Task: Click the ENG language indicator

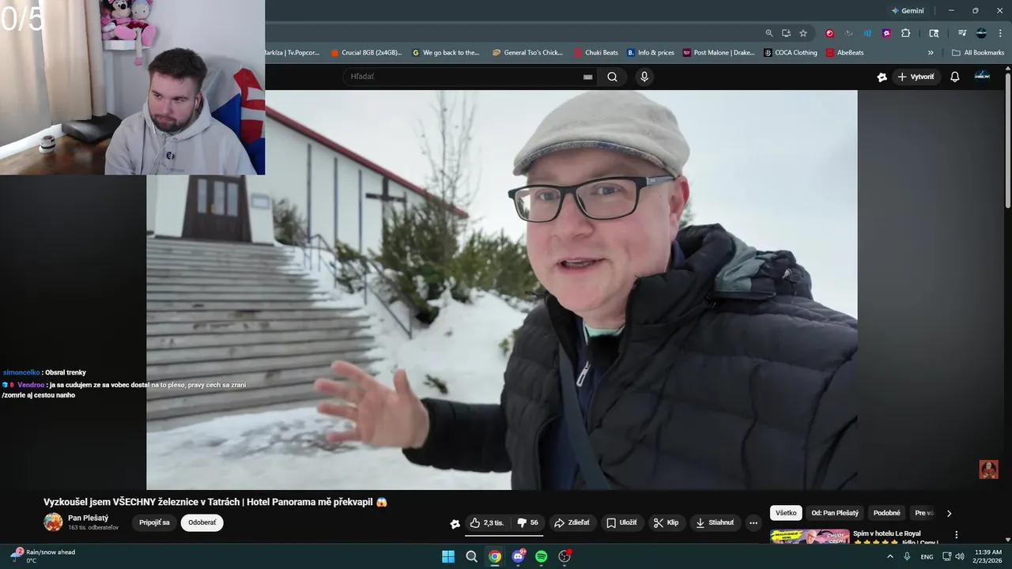Action: click(927, 556)
